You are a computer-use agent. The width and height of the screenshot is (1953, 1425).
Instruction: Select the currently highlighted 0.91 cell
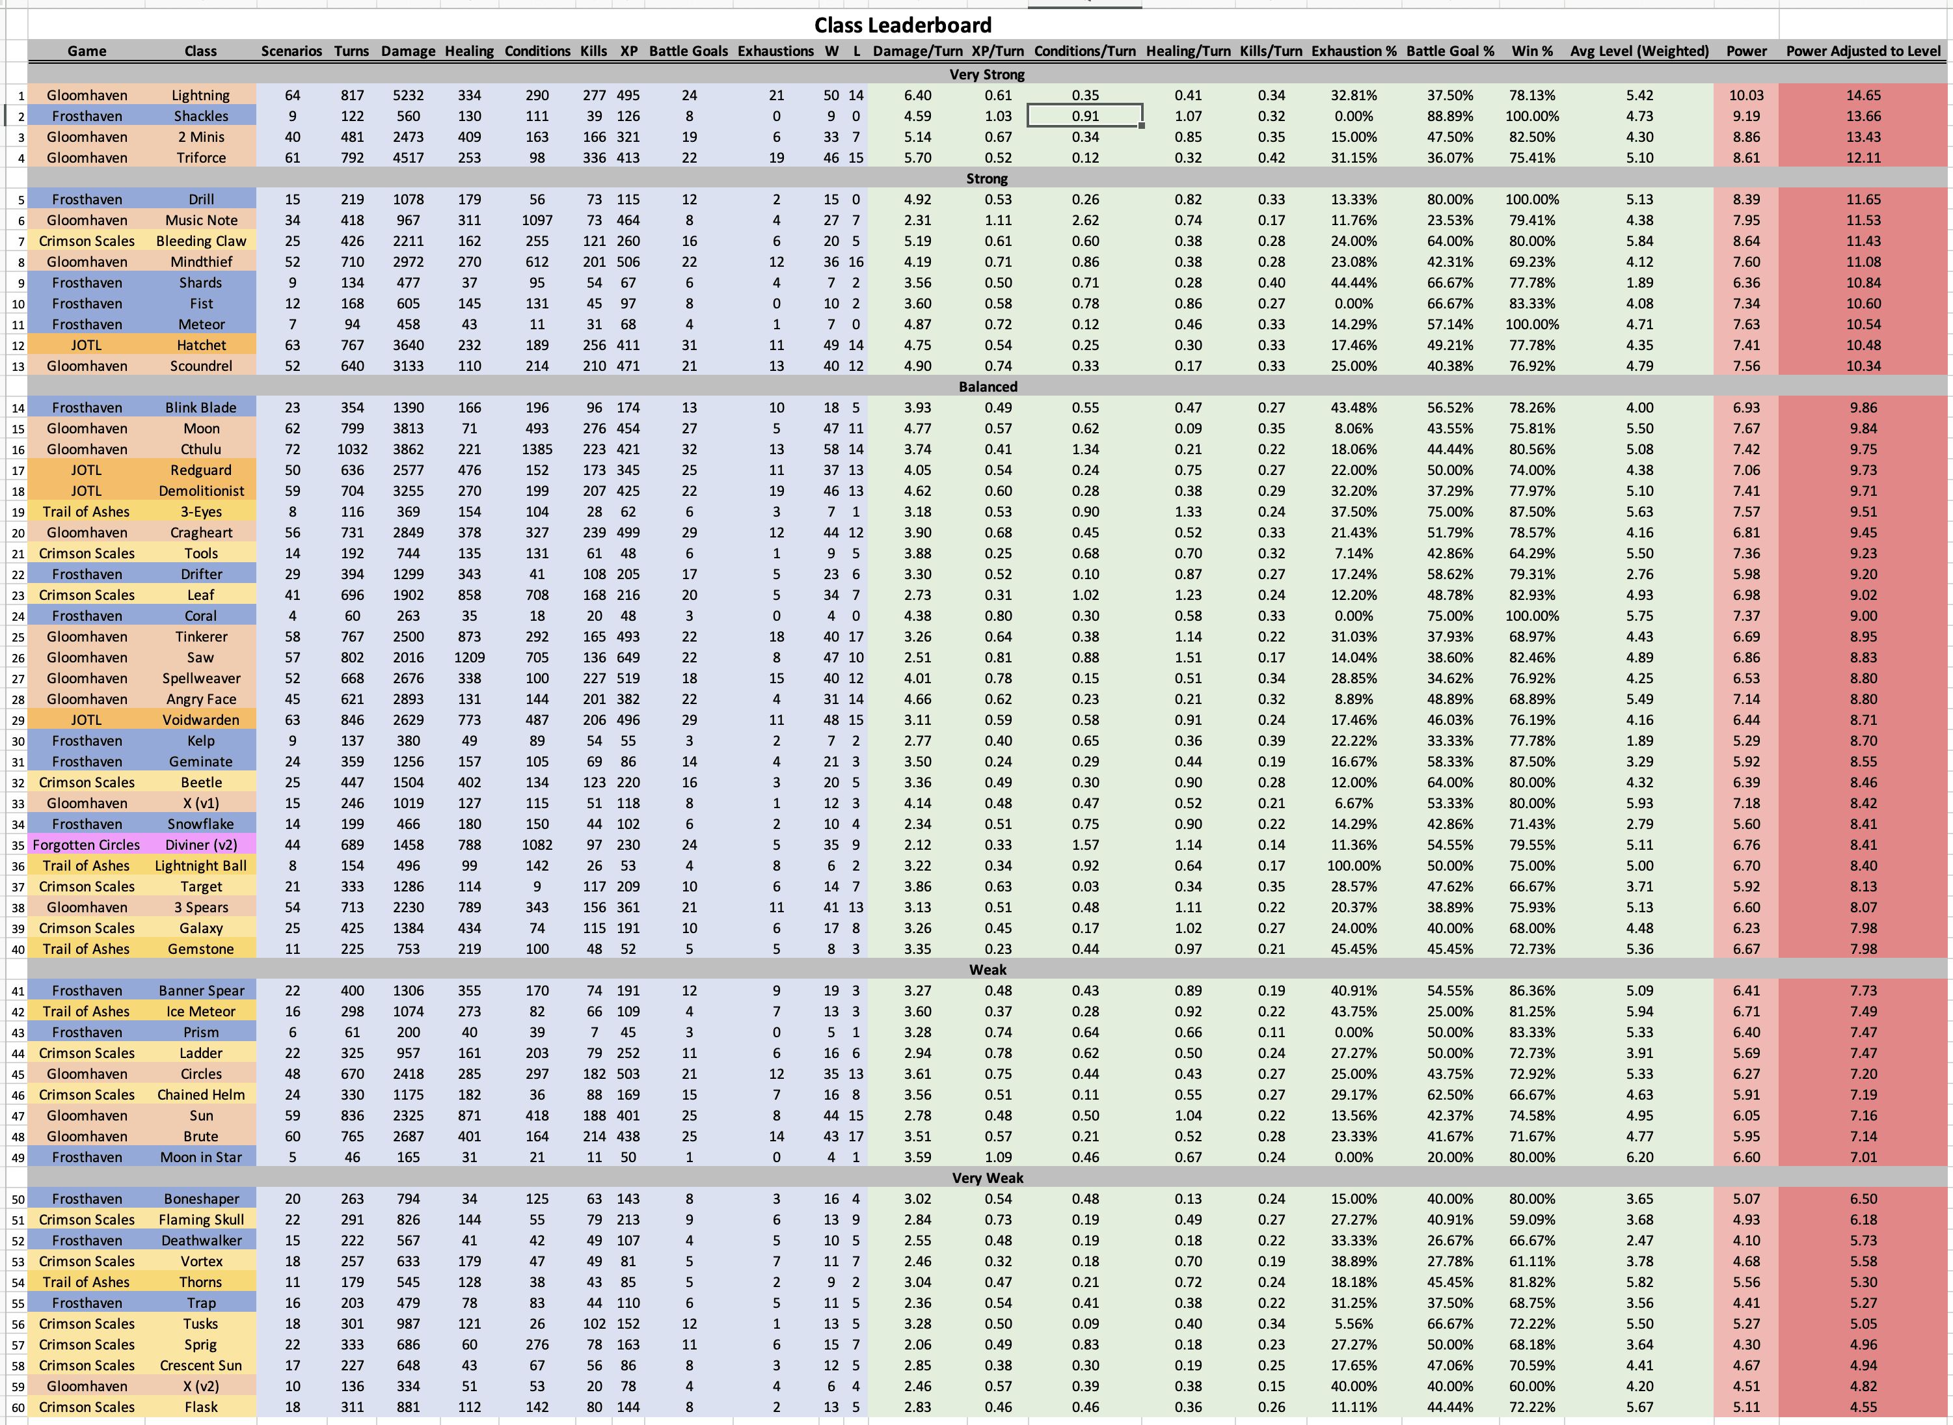(1084, 116)
